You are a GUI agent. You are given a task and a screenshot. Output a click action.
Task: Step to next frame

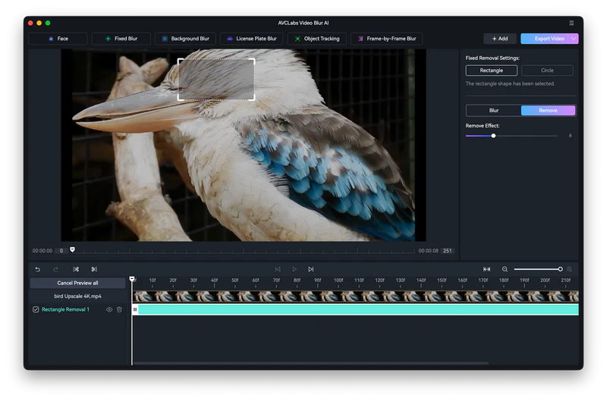310,270
